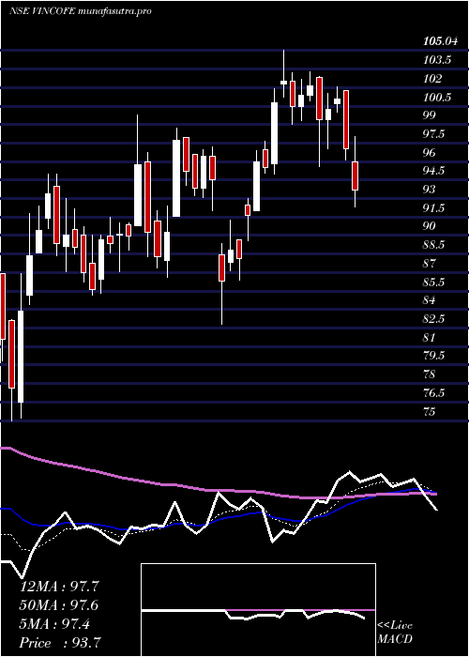Viewport: 469px width, 657px height.
Task: Click the 99 price axis label
Action: coord(430,115)
